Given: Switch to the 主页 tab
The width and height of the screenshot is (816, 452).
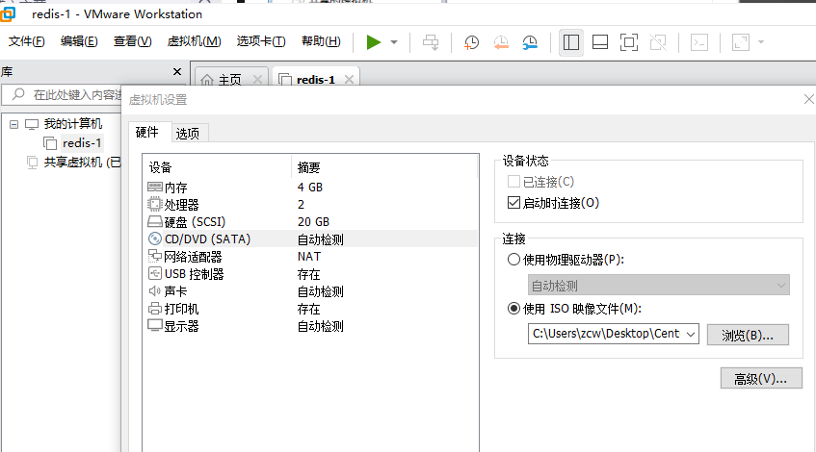Looking at the screenshot, I should (x=229, y=80).
